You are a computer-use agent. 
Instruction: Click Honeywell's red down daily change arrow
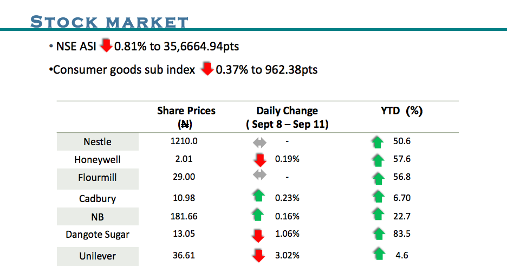coord(260,160)
